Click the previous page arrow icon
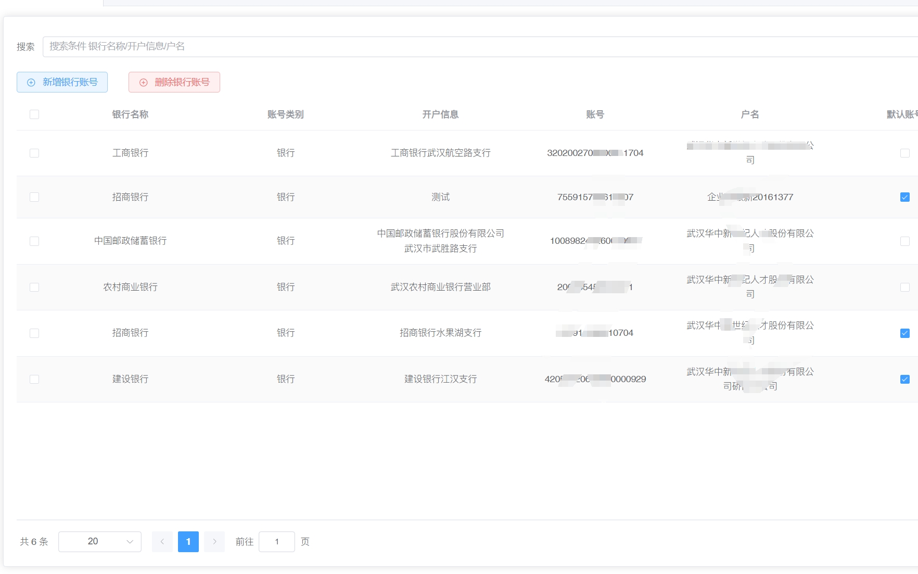Image resolution: width=918 pixels, height=574 pixels. [162, 542]
